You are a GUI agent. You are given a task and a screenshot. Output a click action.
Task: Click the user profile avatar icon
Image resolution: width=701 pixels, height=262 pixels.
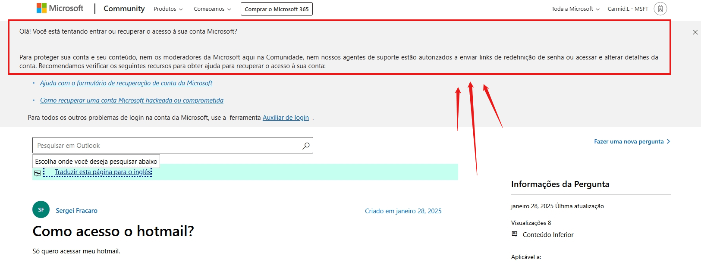click(660, 9)
